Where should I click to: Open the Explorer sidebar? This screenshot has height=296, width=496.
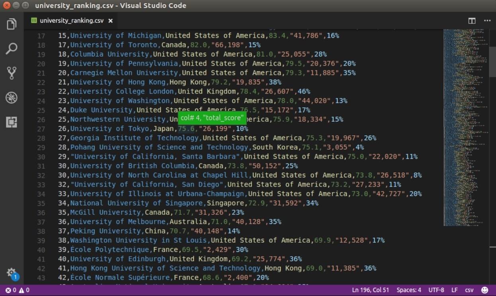(x=12, y=24)
